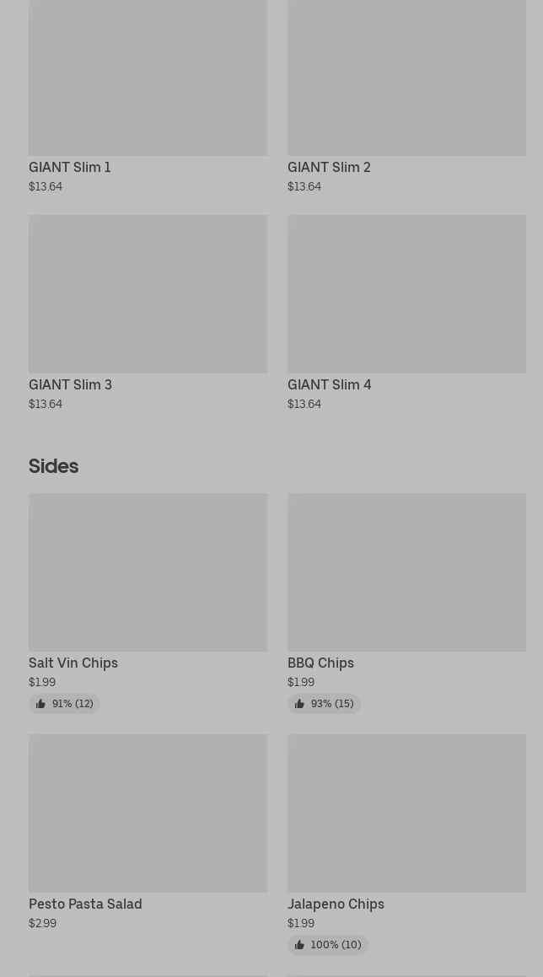This screenshot has width=543, height=977.
Task: Click the GIANT Slim 4 title
Action: [x=329, y=384]
